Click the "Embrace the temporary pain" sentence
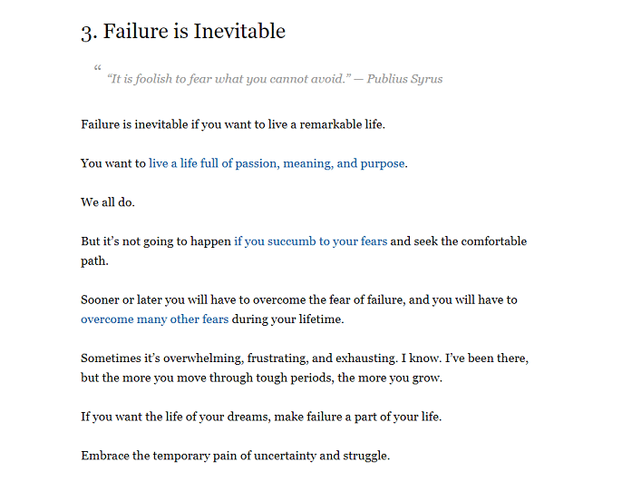The width and height of the screenshot is (632, 481). (x=235, y=456)
